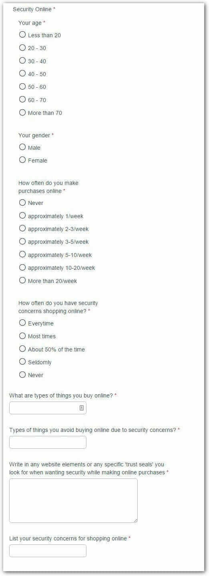Click the autofill icon in things-you-buy field
The height and width of the screenshot is (576, 209).
point(81,408)
